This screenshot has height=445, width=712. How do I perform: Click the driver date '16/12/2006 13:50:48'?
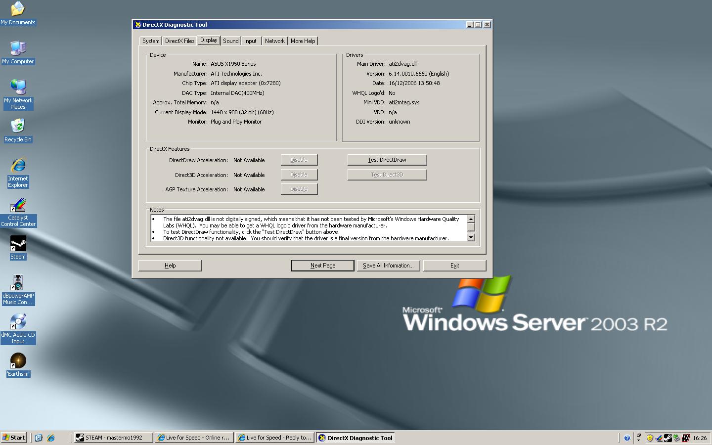[x=414, y=83]
